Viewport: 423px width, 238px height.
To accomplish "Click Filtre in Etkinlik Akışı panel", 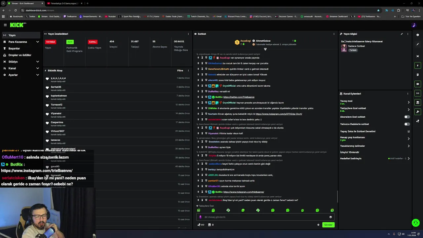I will pos(180,70).
